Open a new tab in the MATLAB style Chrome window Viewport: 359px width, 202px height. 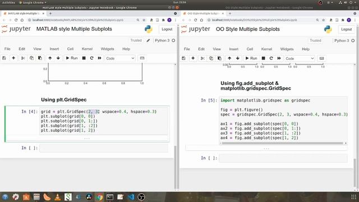point(50,13)
